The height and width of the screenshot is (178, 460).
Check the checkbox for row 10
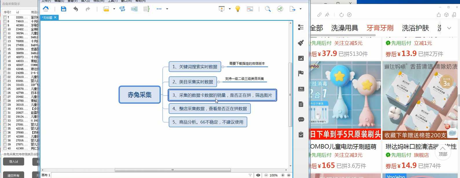[5, 29]
